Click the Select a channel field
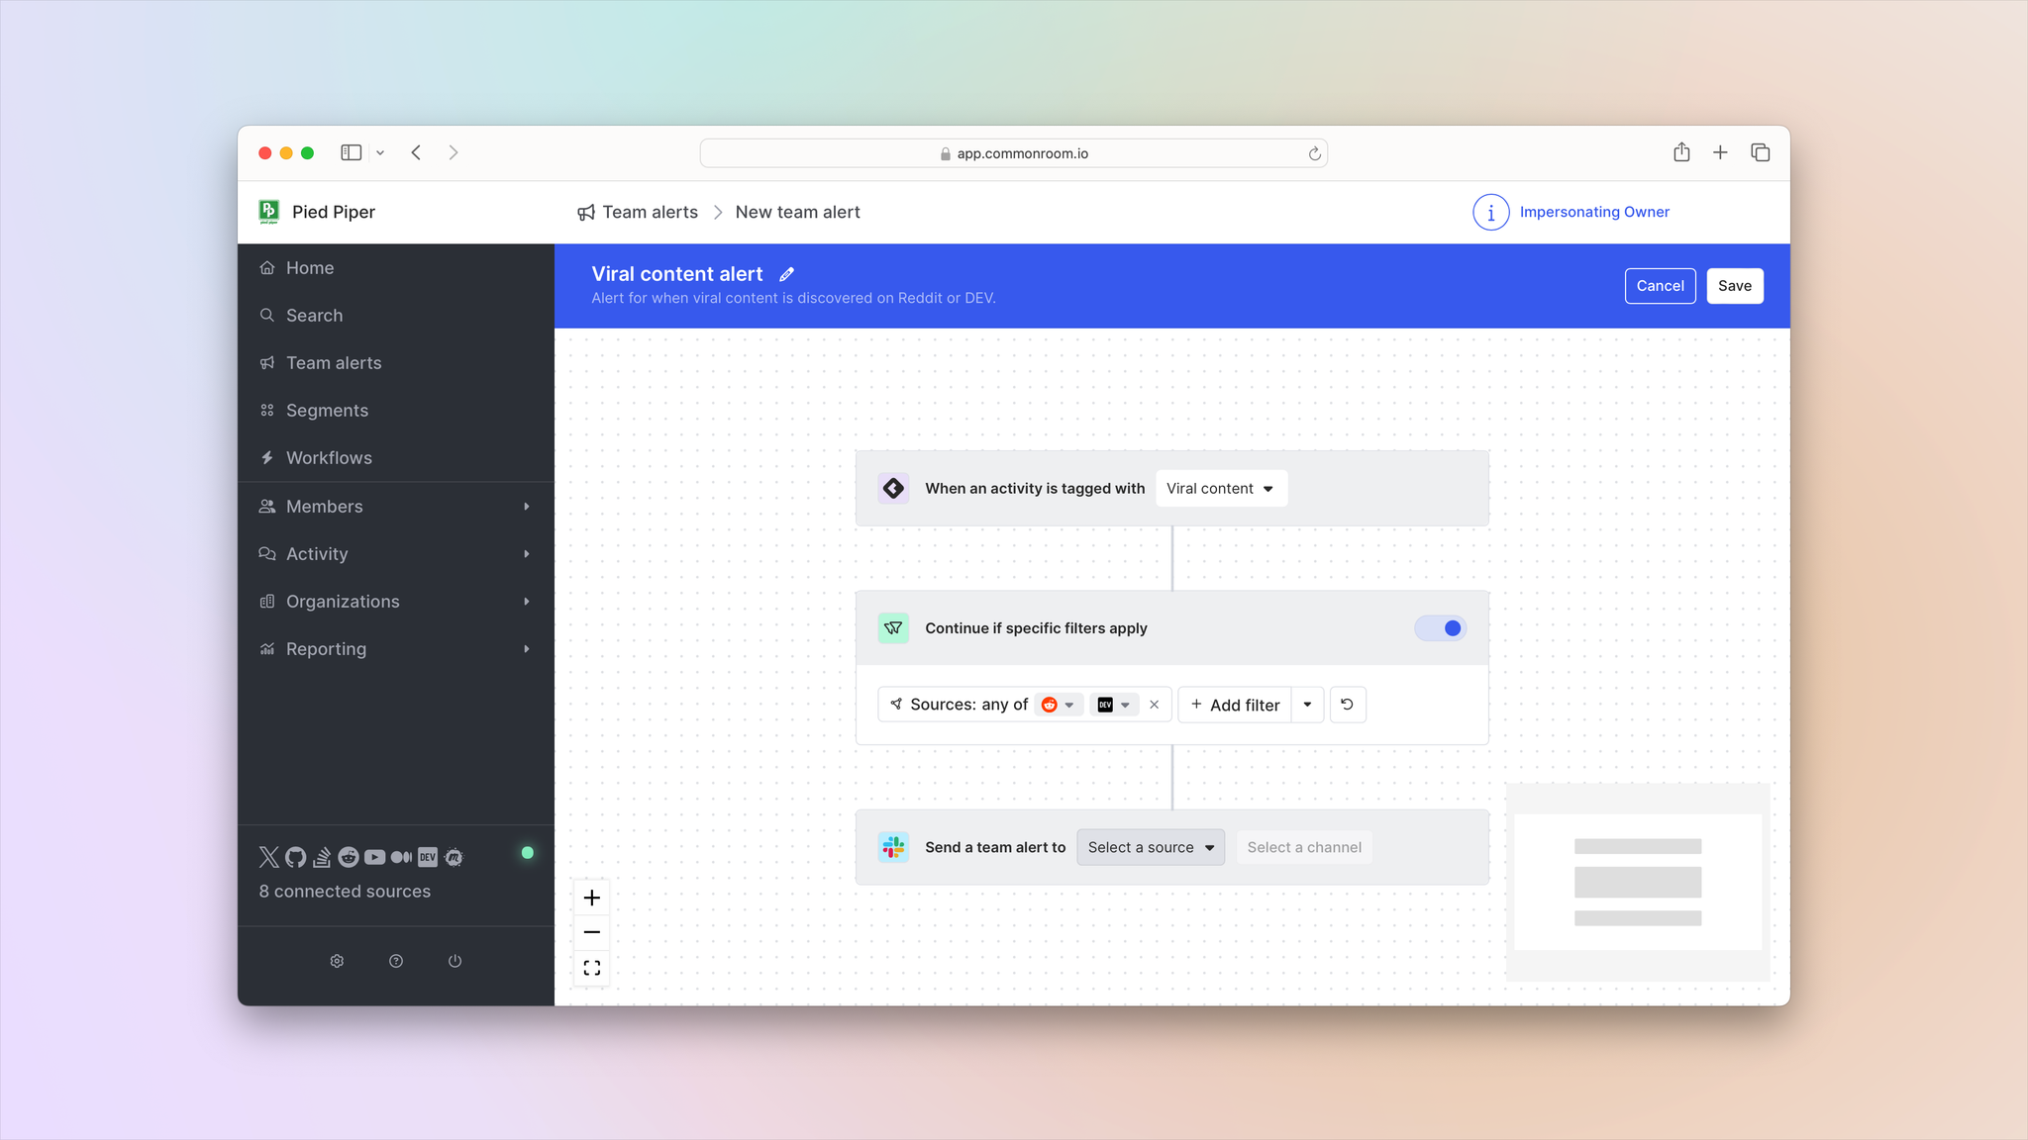 [x=1304, y=847]
